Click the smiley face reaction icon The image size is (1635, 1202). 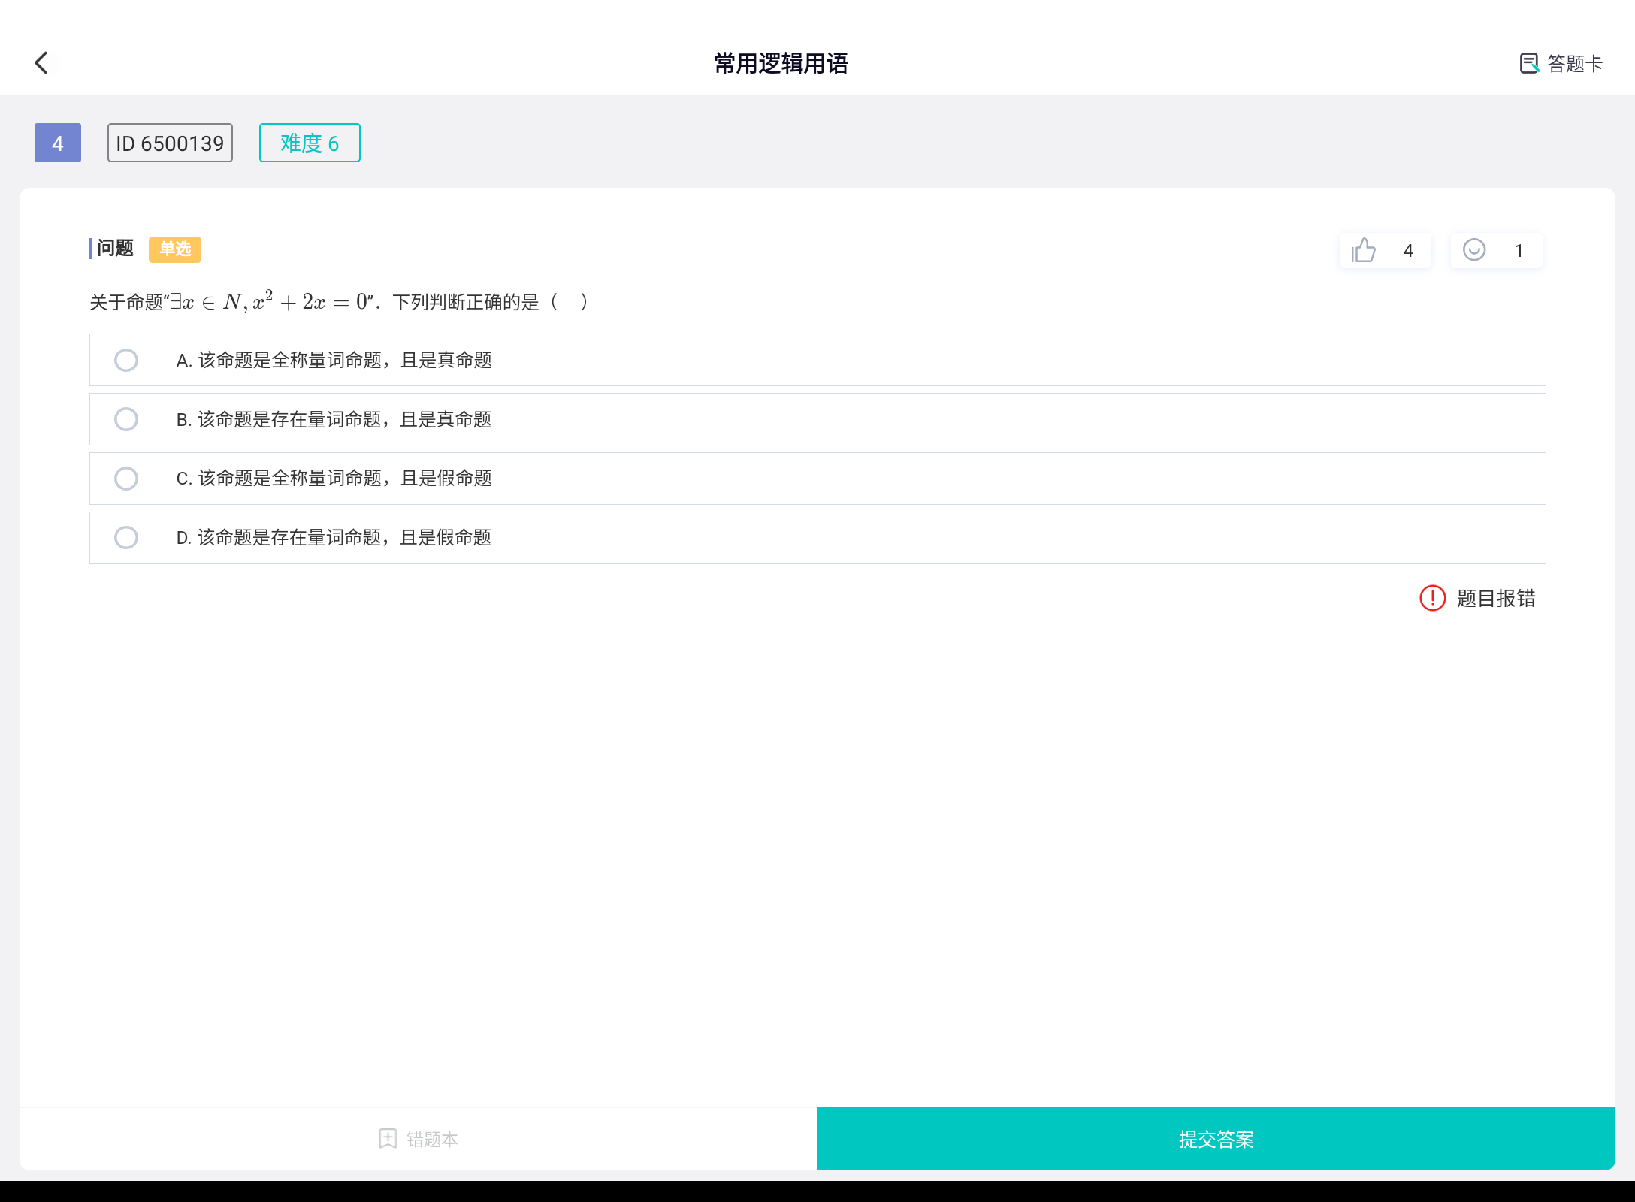(1473, 249)
